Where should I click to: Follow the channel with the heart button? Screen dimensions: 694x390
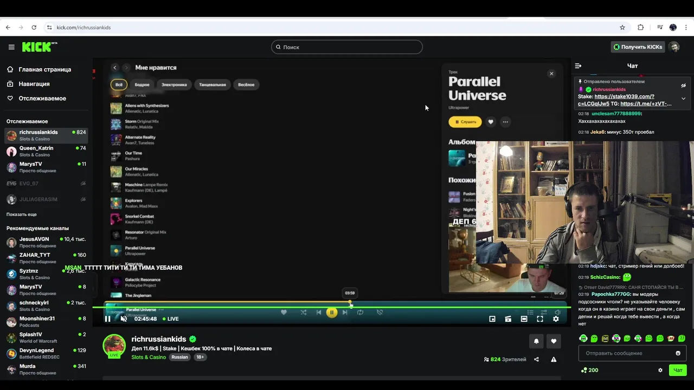tap(554, 341)
